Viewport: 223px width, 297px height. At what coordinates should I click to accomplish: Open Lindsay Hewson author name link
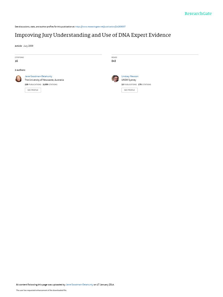pyautogui.click(x=130, y=76)
